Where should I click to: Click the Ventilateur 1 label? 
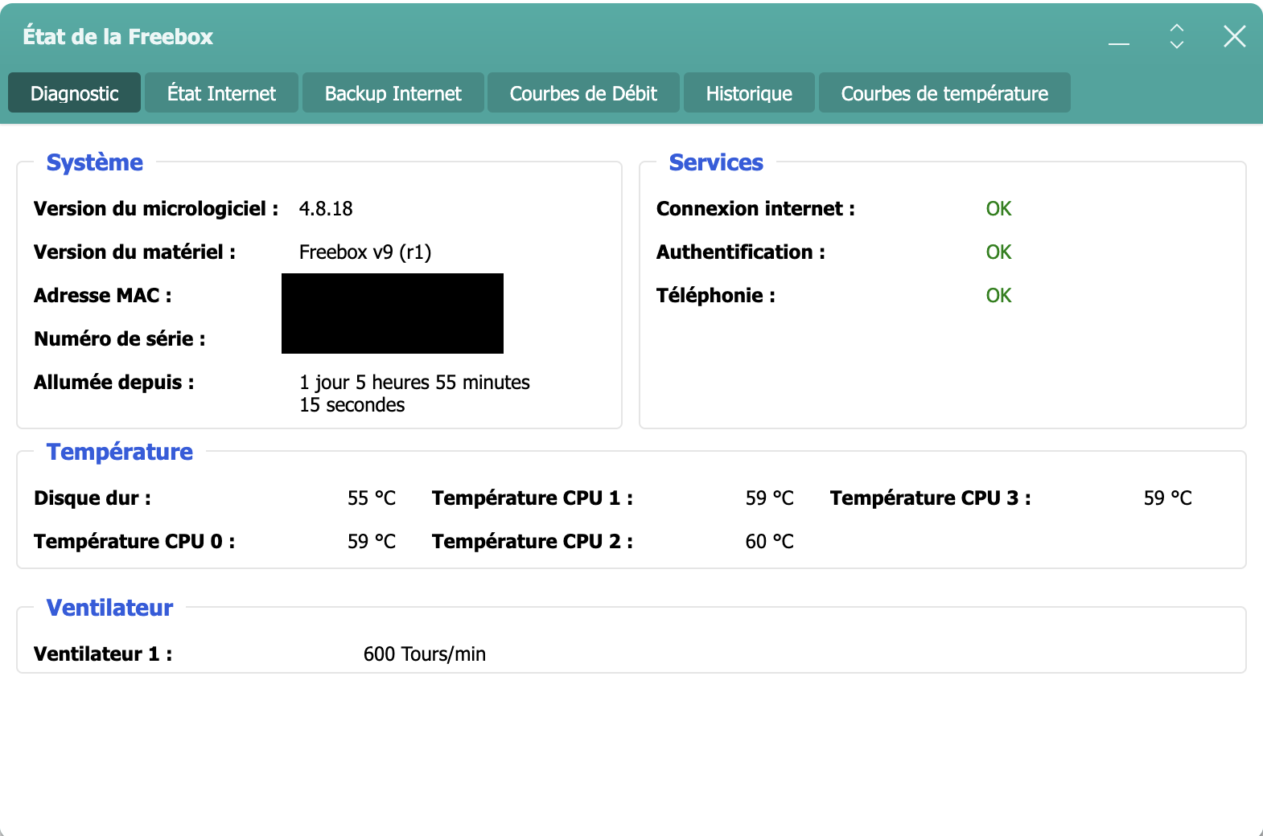click(x=103, y=654)
